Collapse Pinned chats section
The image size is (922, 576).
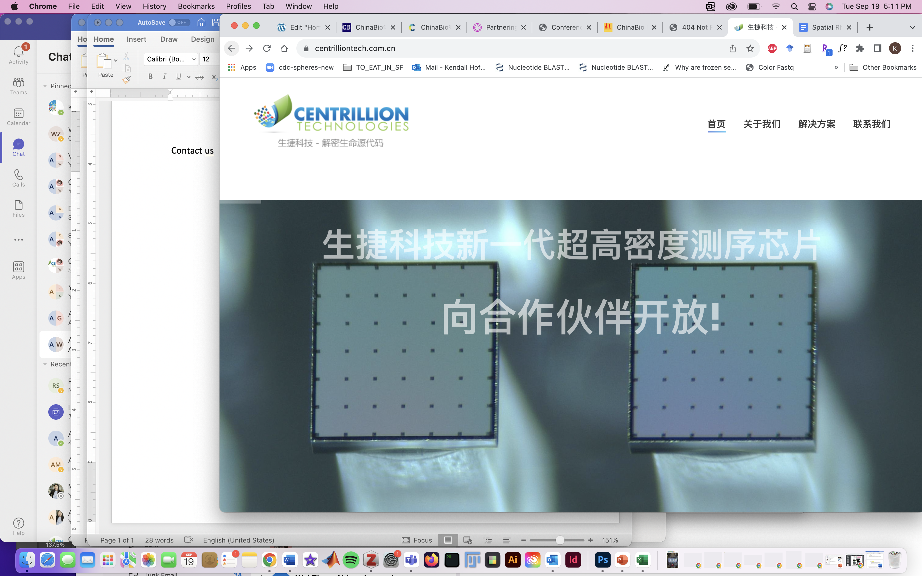(44, 86)
